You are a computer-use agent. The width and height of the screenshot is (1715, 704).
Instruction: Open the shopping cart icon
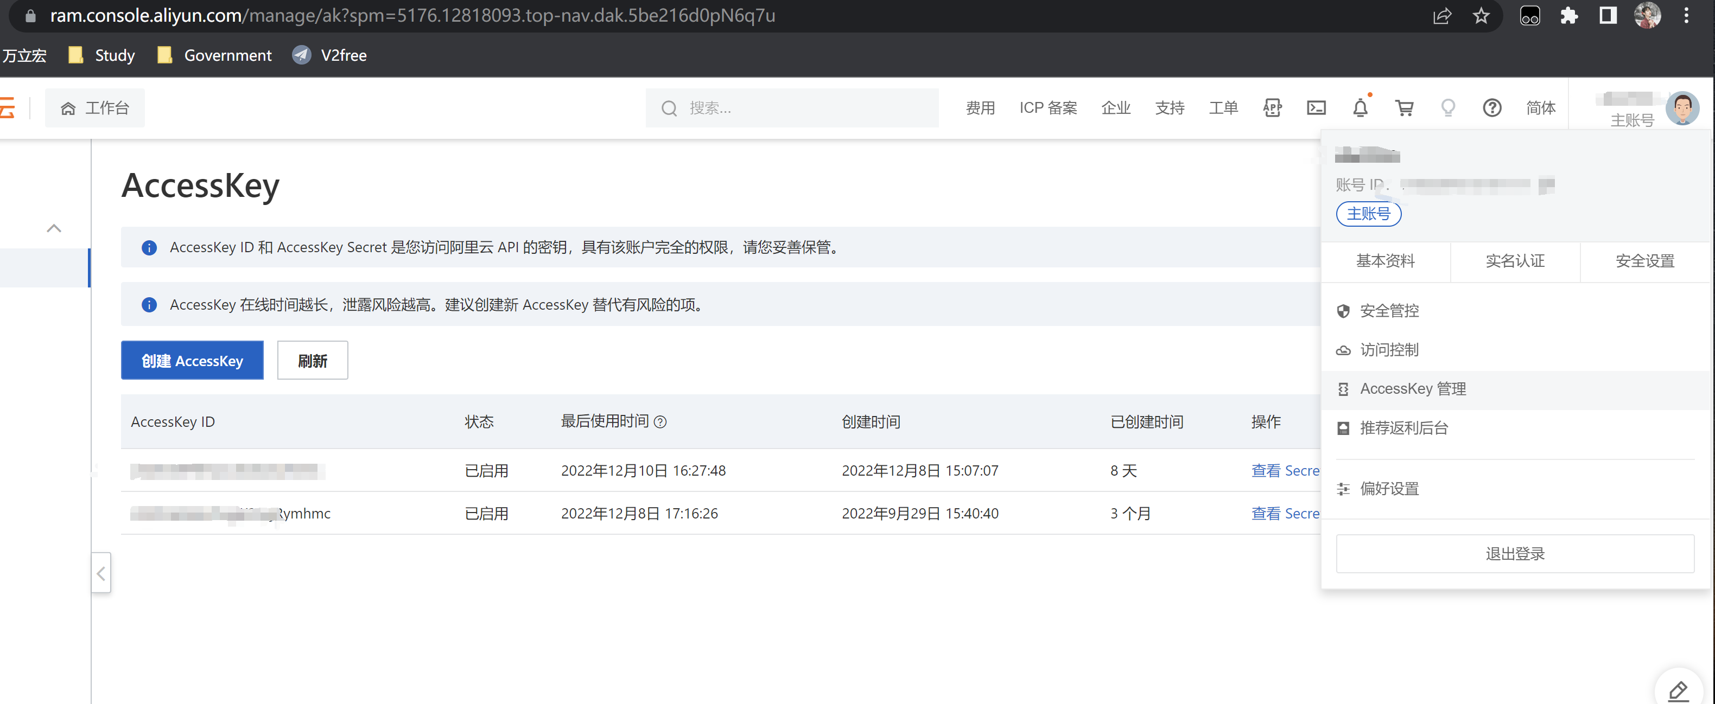pyautogui.click(x=1404, y=108)
